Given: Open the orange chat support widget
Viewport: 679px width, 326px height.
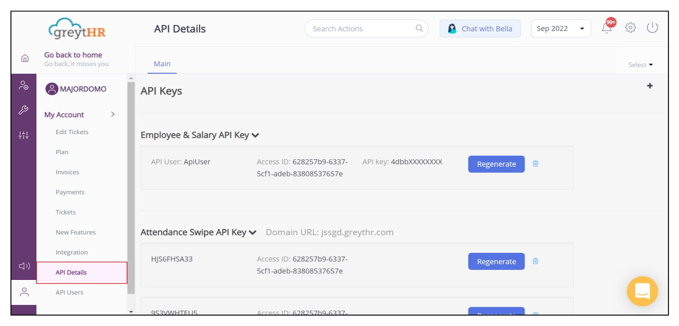Looking at the screenshot, I should pos(642,291).
